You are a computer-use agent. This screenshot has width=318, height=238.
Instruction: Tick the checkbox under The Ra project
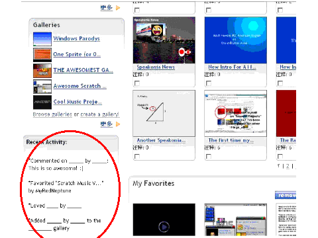[x=280, y=157]
